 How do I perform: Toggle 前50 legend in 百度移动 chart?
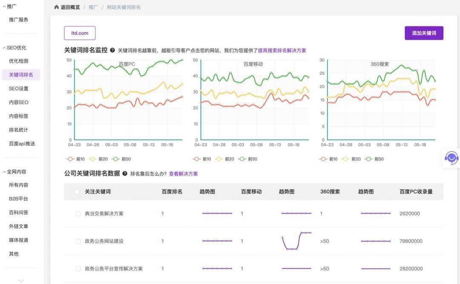(x=247, y=159)
